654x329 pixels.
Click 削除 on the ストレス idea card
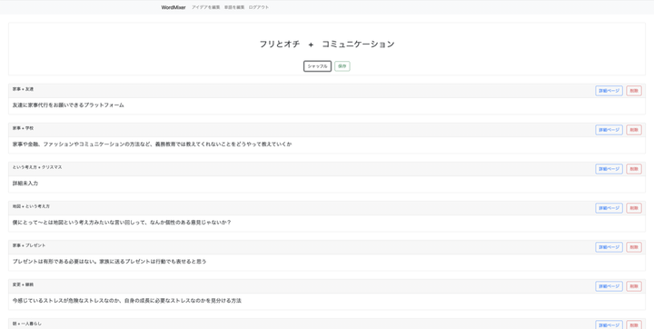pyautogui.click(x=634, y=286)
